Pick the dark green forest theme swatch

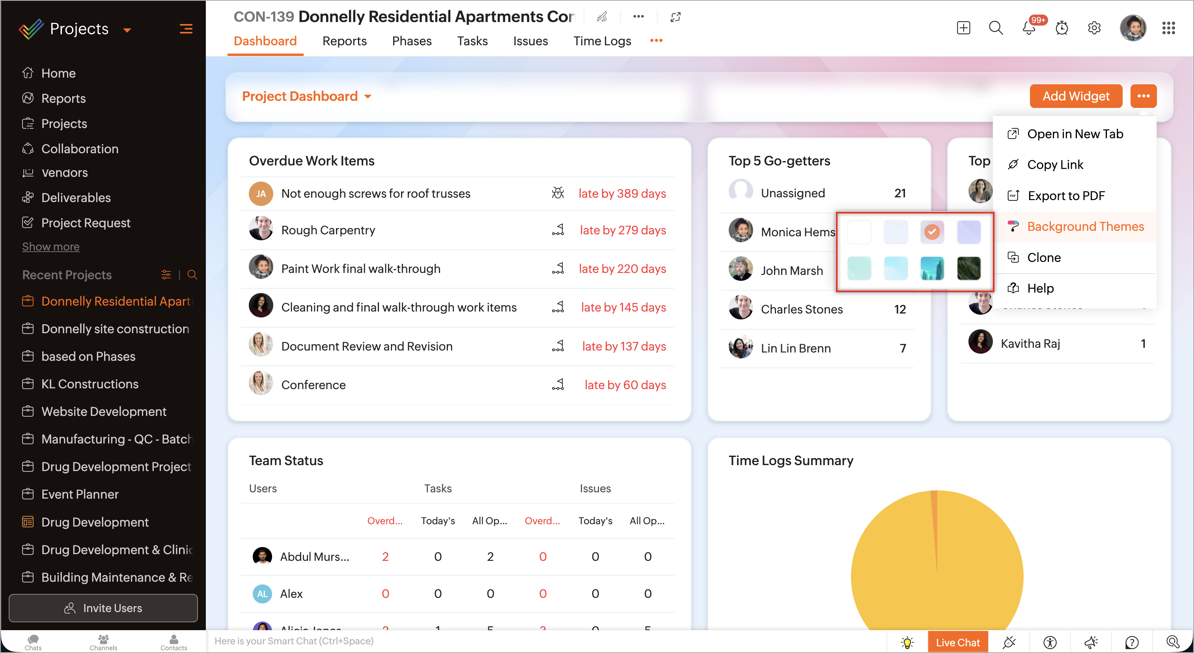click(968, 269)
